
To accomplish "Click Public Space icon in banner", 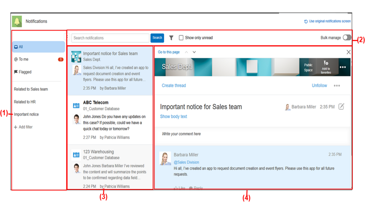I will pos(308,68).
